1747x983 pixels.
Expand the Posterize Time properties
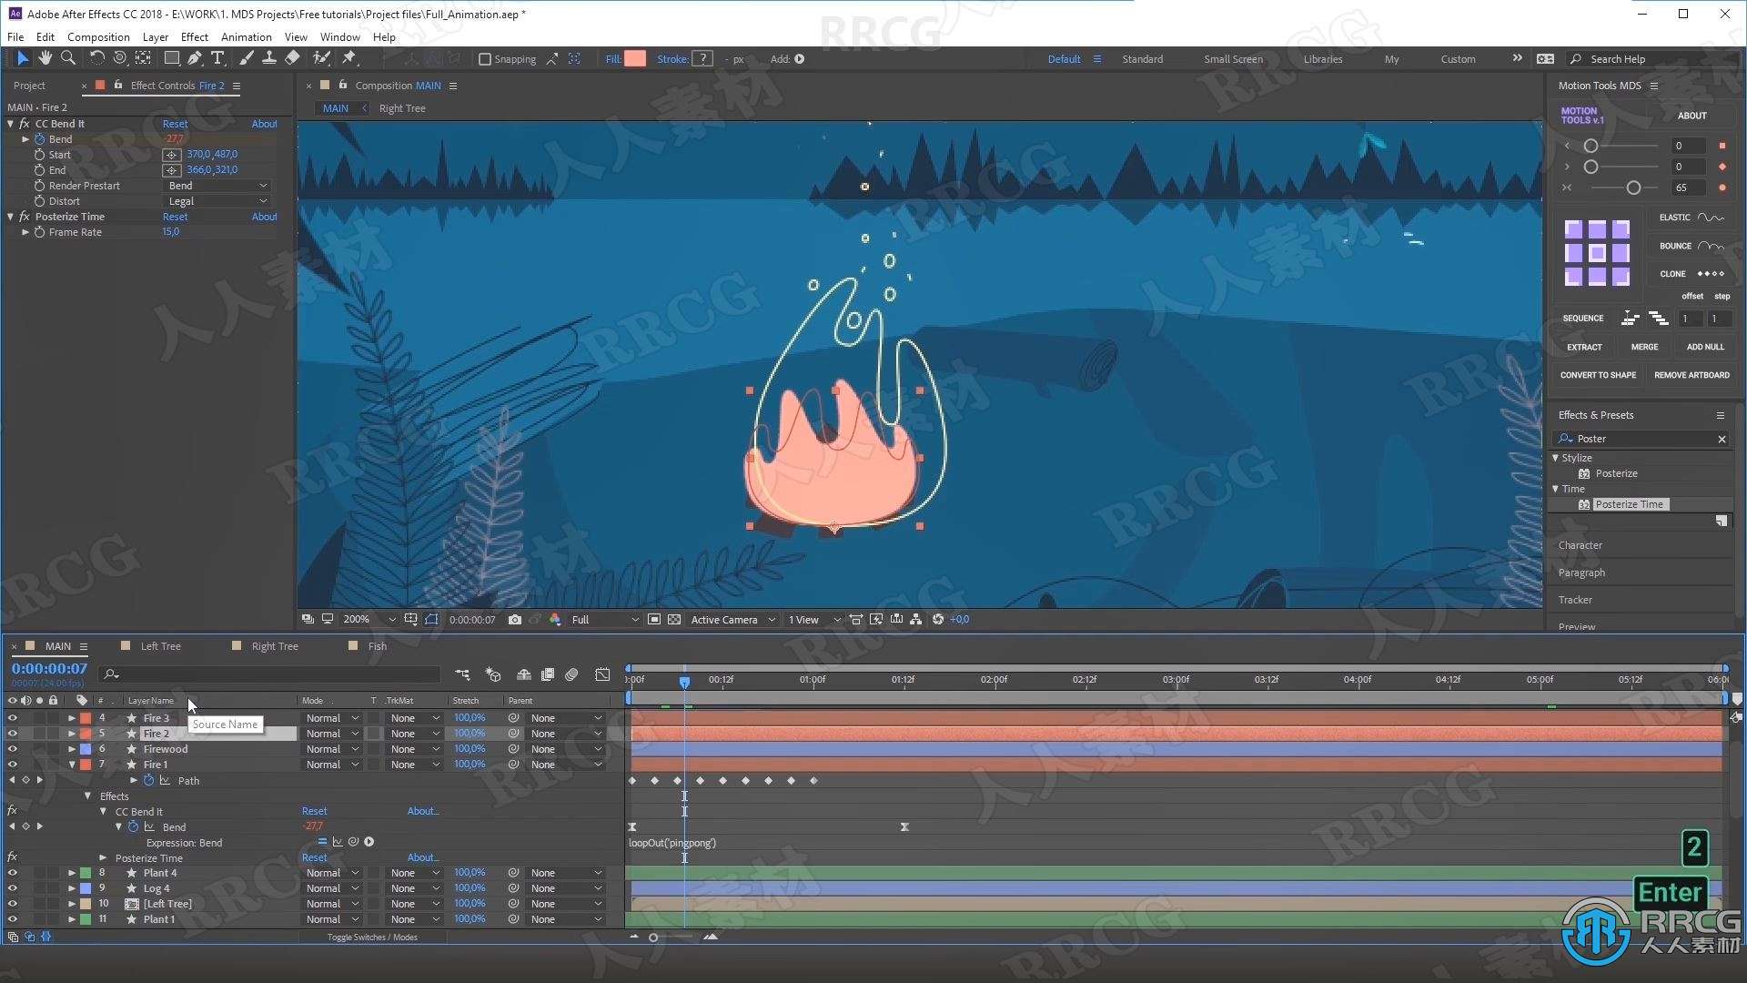coord(106,857)
